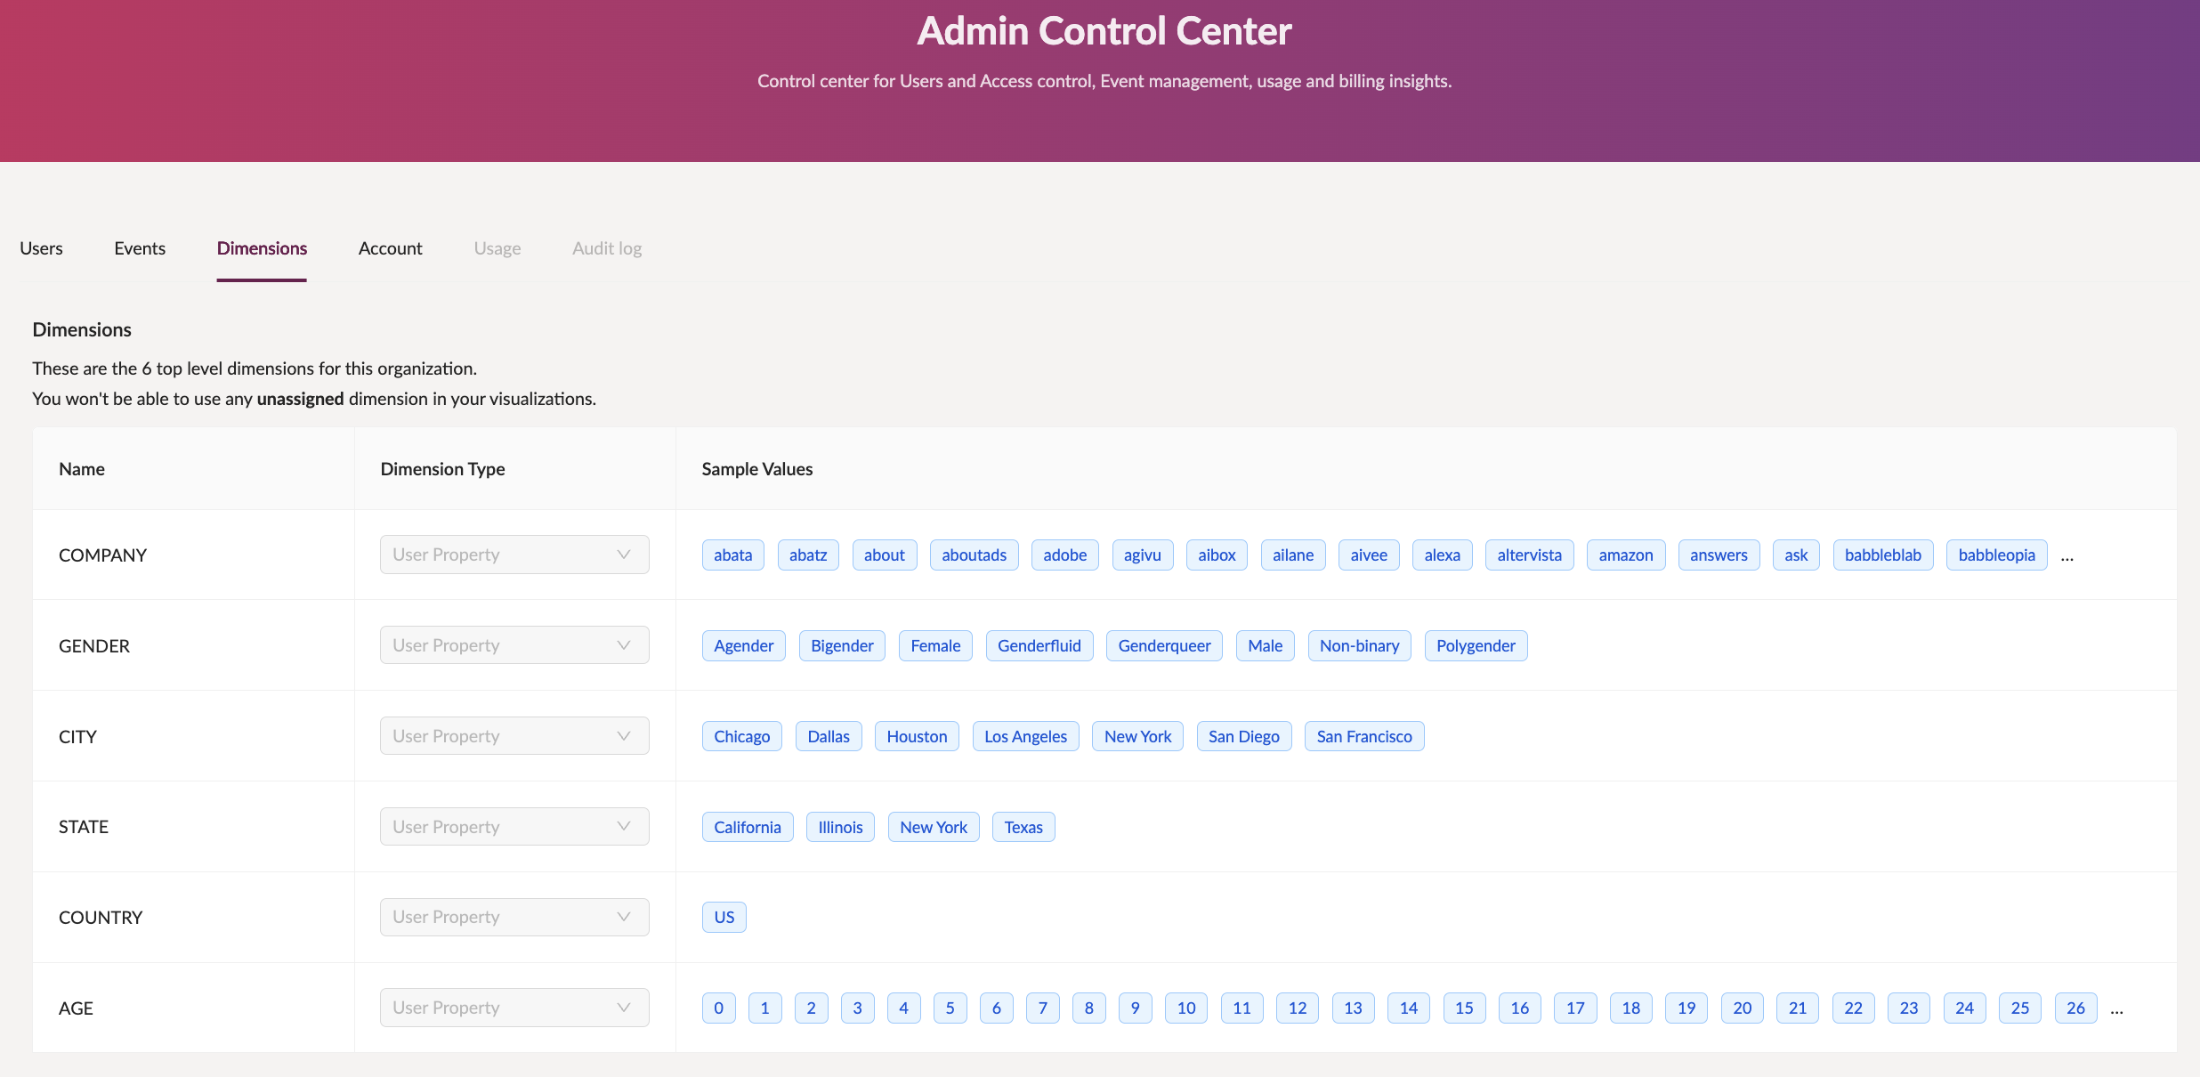This screenshot has width=2200, height=1077.
Task: Click the 'California' state tag
Action: point(747,827)
